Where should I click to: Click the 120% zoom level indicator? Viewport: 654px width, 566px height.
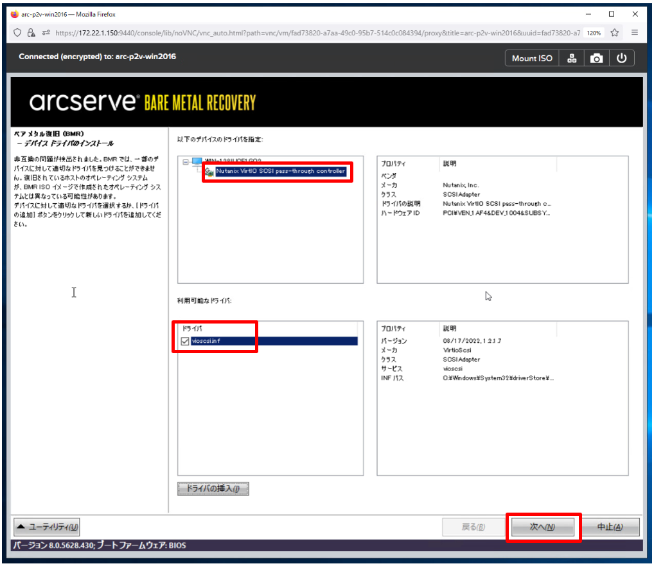[594, 33]
